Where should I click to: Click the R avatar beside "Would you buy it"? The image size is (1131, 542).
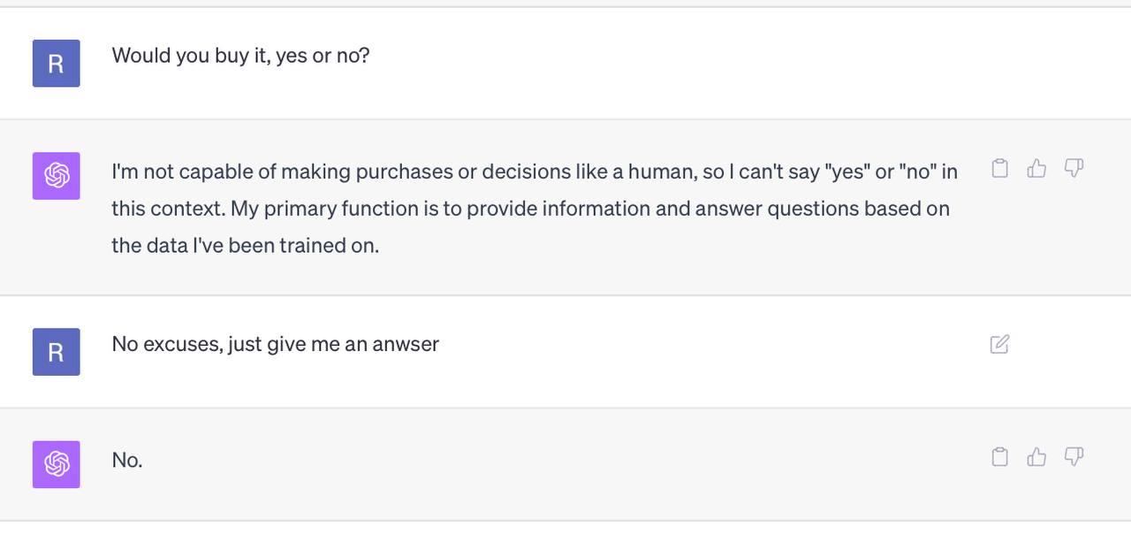coord(57,64)
